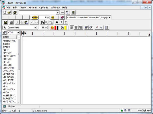Open the Courier New font dropdown
The height and width of the screenshot is (114, 153).
click(35, 27)
